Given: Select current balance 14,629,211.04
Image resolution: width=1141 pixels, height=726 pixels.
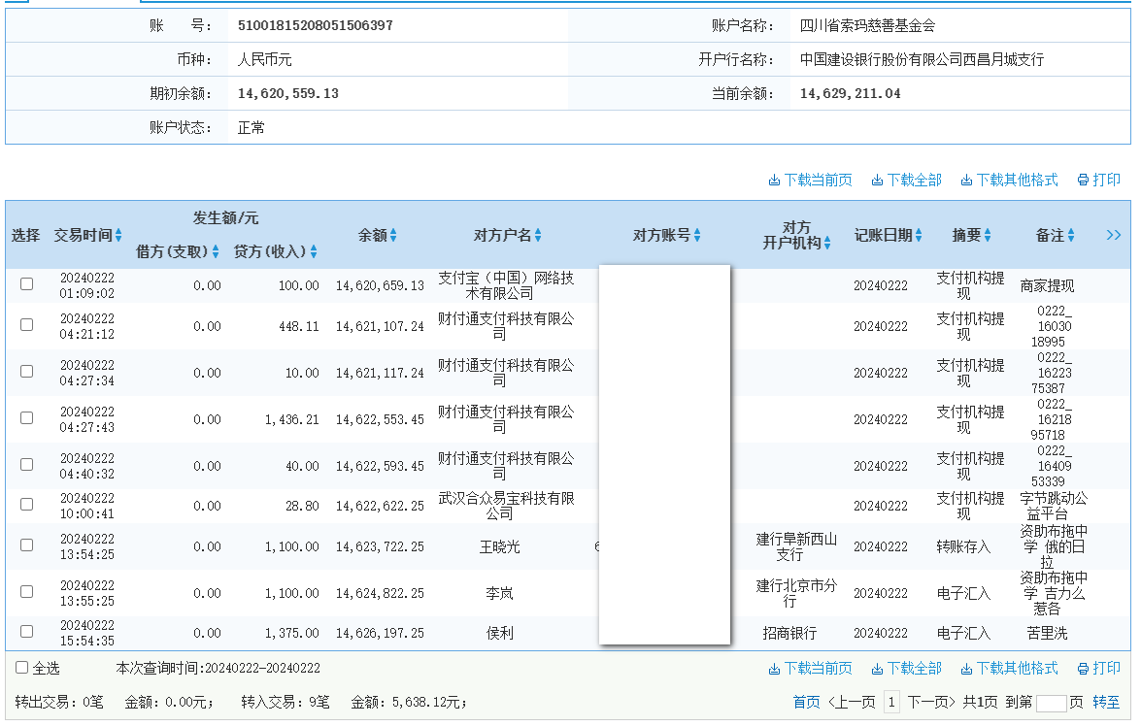Looking at the screenshot, I should 850,93.
